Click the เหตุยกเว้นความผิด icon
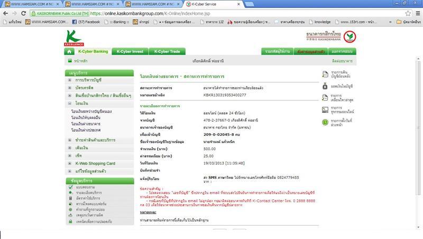Image resolution: width=423 pixels, height=239 pixels. [x=70, y=215]
